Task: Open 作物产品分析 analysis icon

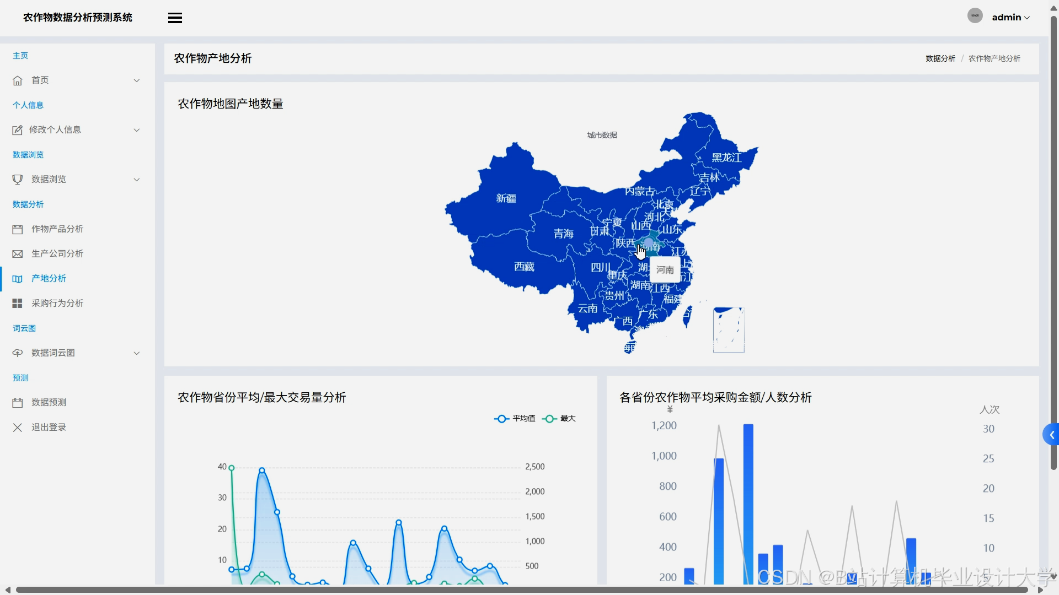Action: click(17, 229)
